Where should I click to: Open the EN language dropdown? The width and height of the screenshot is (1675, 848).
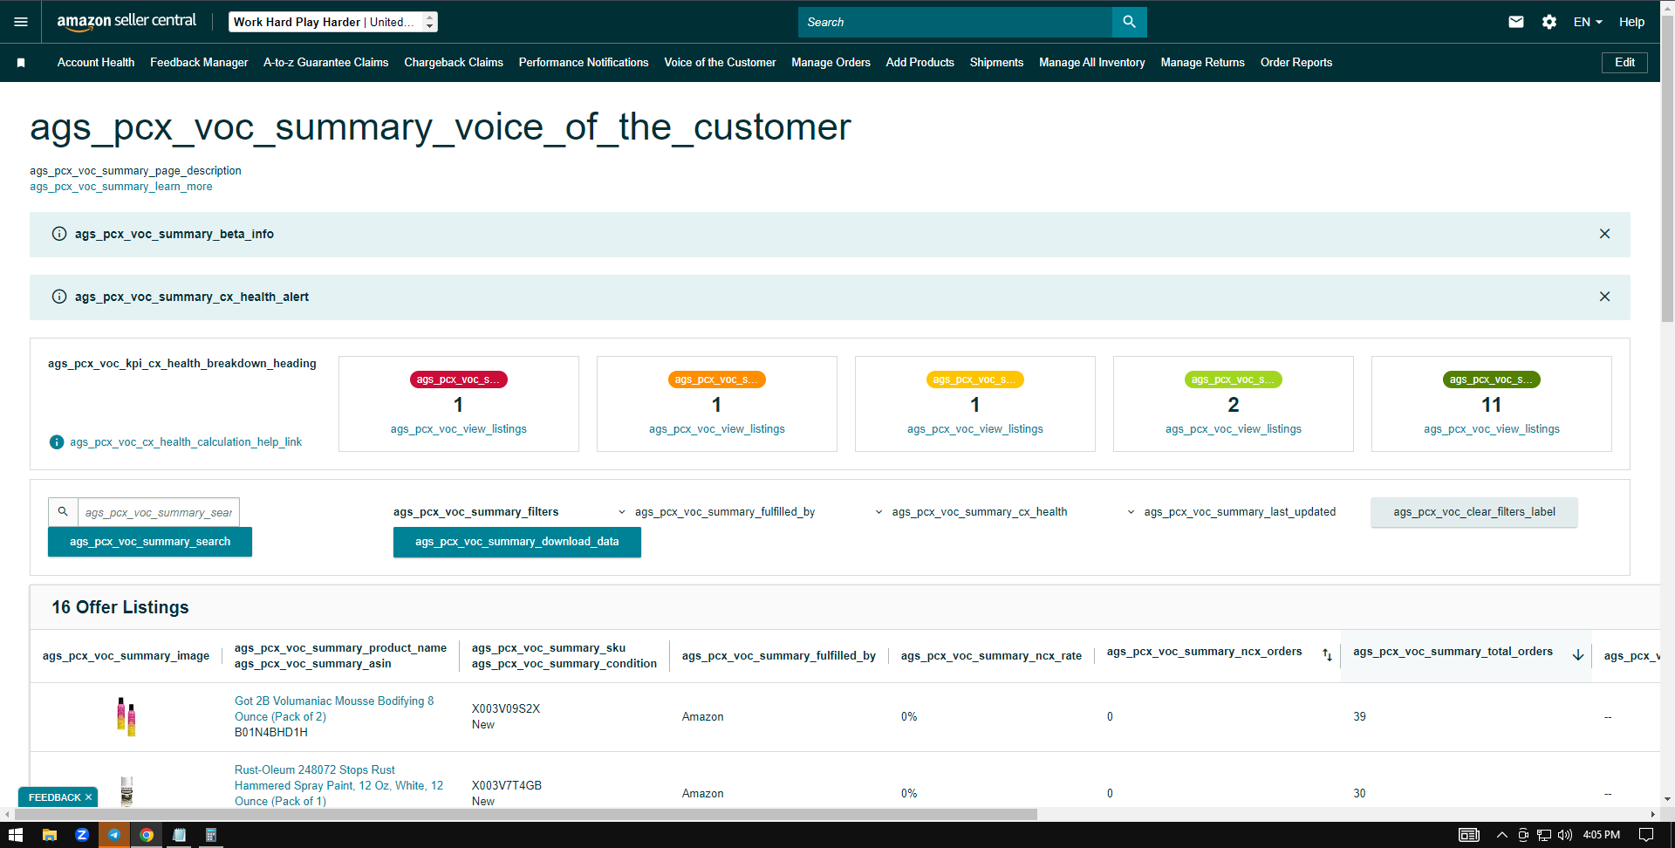(1588, 22)
